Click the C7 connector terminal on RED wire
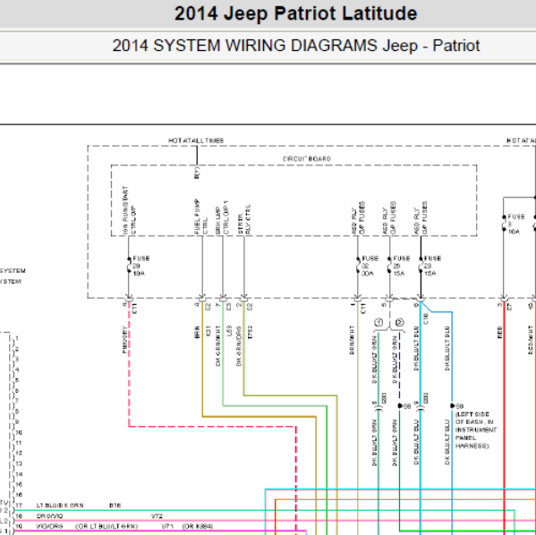This screenshot has width=536, height=535. (x=504, y=300)
